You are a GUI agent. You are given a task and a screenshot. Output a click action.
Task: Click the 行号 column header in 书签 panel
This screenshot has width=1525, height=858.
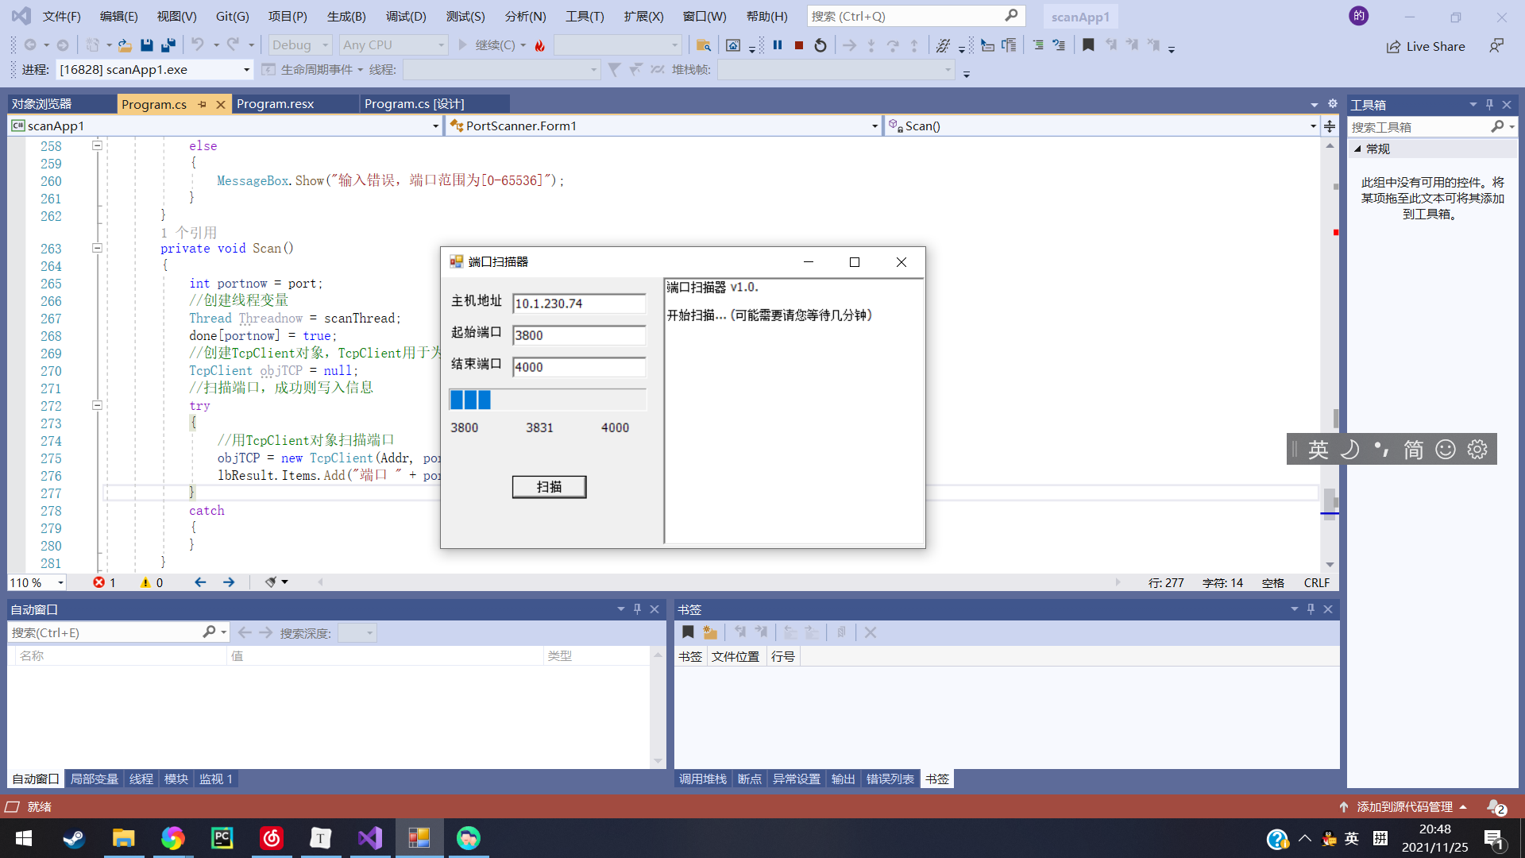(782, 656)
